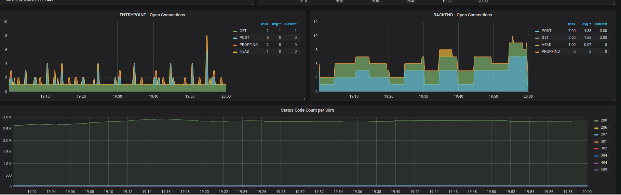
Task: Open color picker for status 304 swatch
Action: [596, 156]
